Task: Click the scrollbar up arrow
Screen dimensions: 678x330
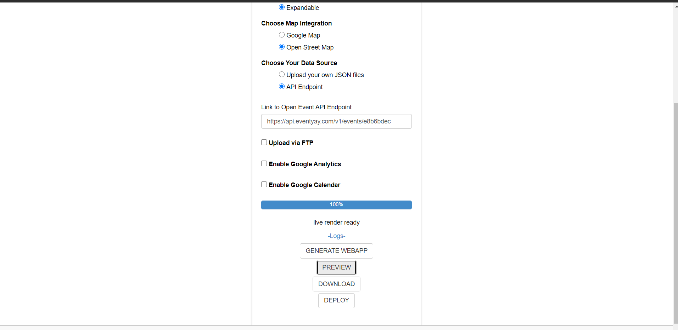Action: pyautogui.click(x=676, y=6)
